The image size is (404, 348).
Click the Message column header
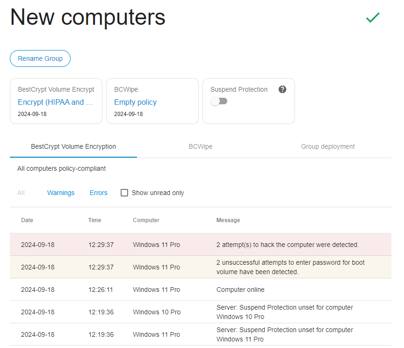[x=228, y=220]
